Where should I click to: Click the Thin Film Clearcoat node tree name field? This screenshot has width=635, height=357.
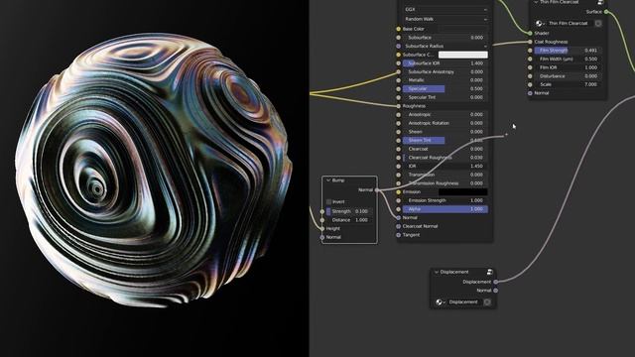[570, 24]
